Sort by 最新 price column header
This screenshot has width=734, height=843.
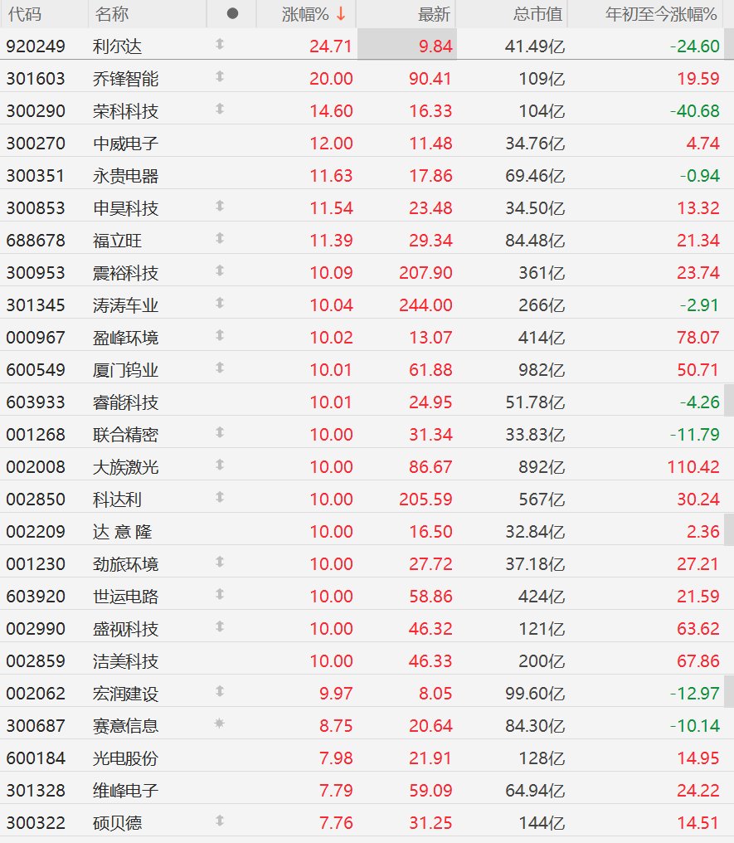434,14
